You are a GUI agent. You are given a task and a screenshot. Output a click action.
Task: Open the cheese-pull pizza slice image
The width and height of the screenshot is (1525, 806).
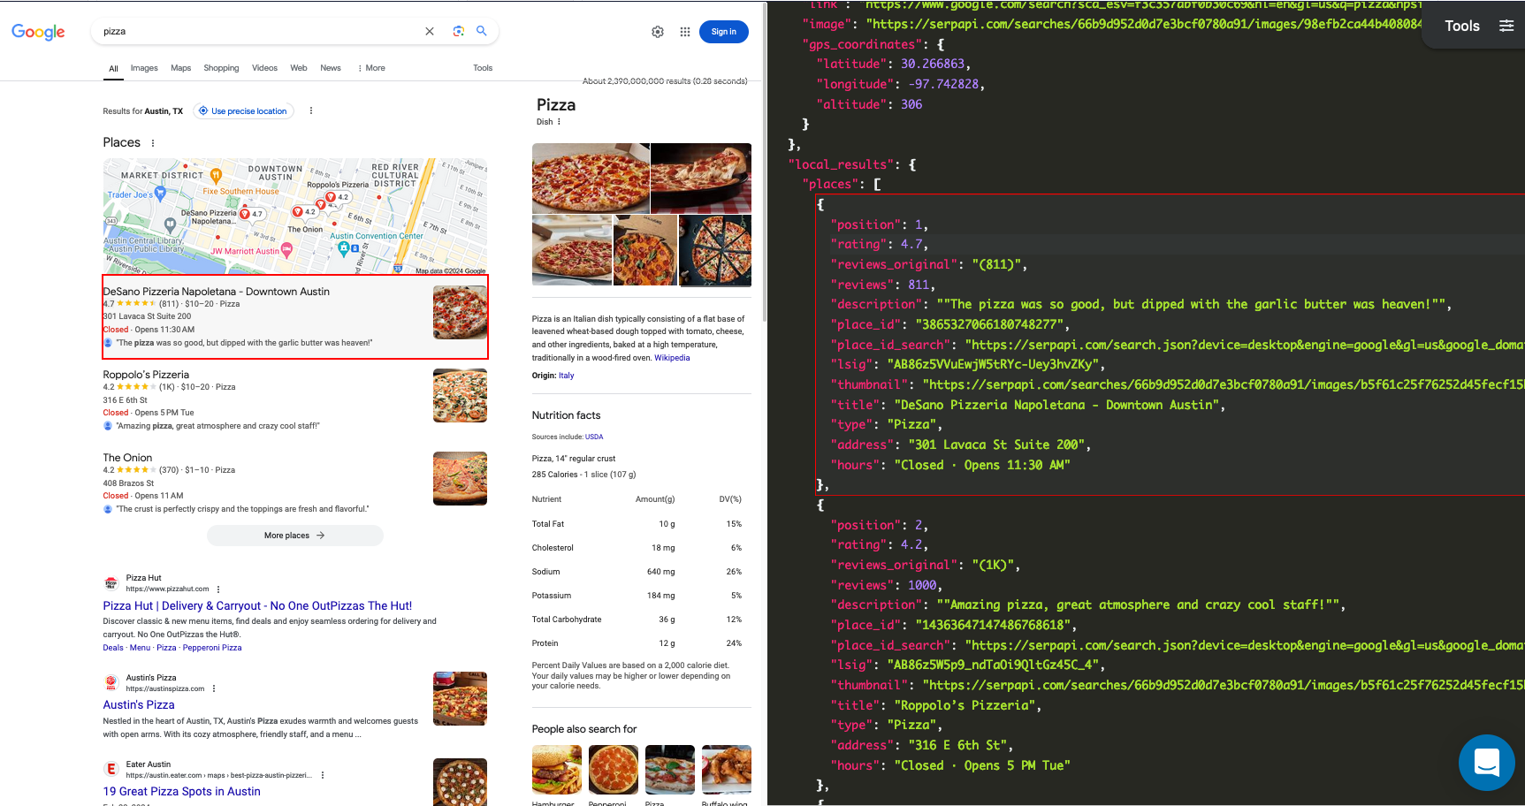click(701, 178)
